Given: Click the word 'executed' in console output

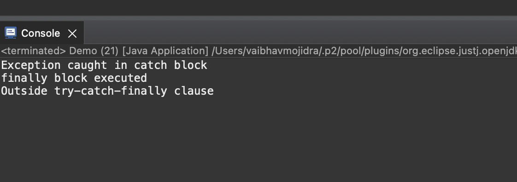Looking at the screenshot, I should [x=121, y=78].
